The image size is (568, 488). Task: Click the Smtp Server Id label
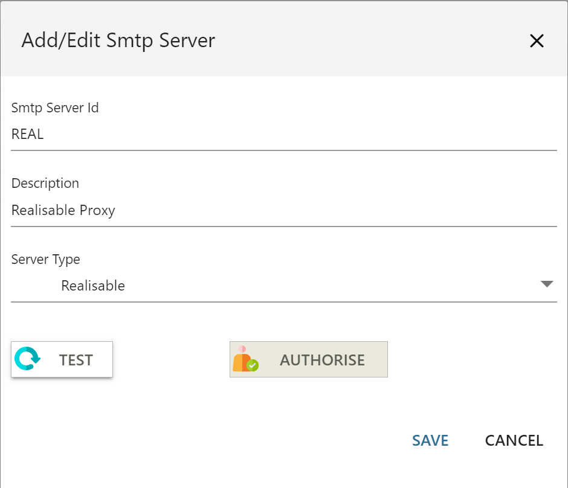[55, 108]
